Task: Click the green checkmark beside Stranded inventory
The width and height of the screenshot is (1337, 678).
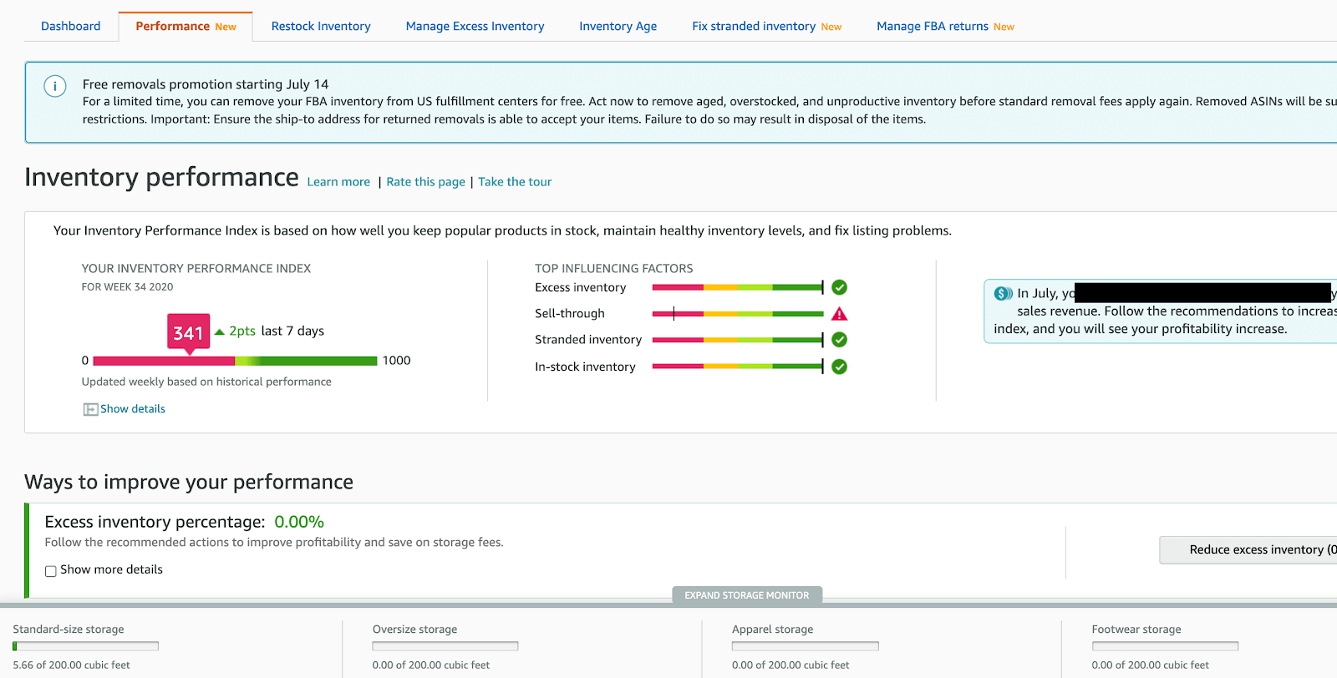Action: point(840,340)
